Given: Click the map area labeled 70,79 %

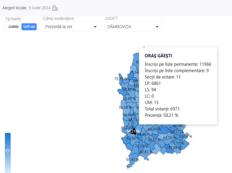Looking at the screenshot, I should [x=121, y=79].
